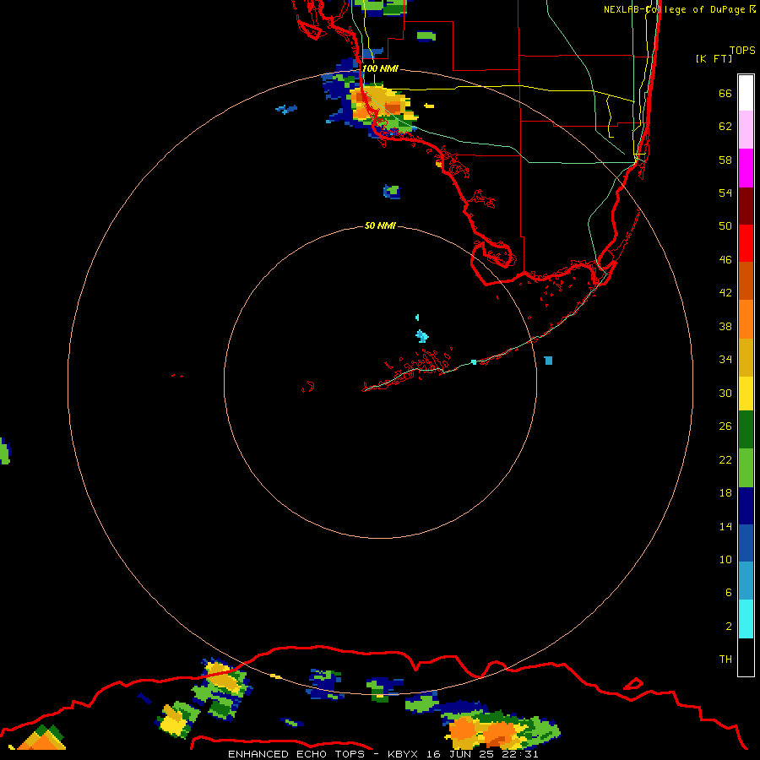The width and height of the screenshot is (760, 760).
Task: Choose the light orange legend swatch
Action: 746,319
